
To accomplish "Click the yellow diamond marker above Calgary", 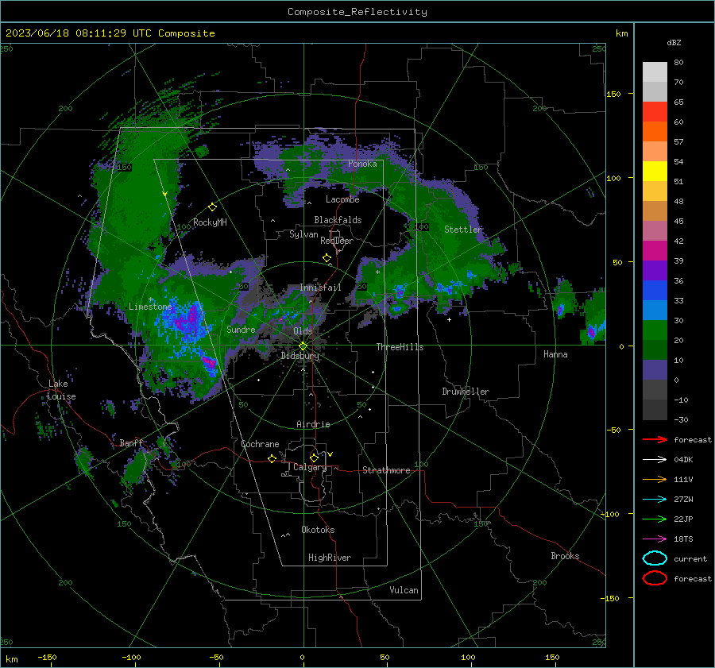I will pyautogui.click(x=314, y=458).
